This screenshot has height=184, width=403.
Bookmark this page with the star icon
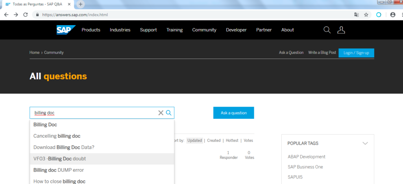[x=366, y=15]
